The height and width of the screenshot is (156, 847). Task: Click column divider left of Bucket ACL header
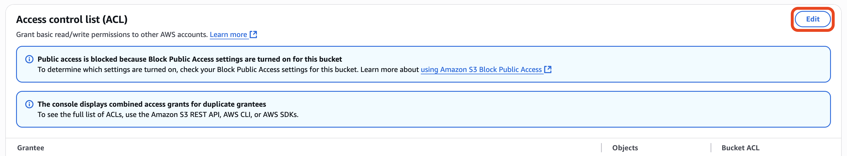[711, 148]
